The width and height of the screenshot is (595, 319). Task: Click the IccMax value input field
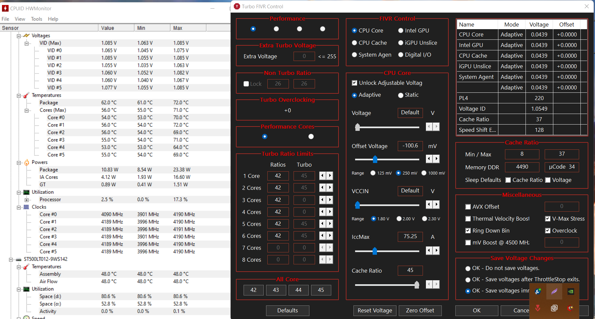(x=410, y=237)
